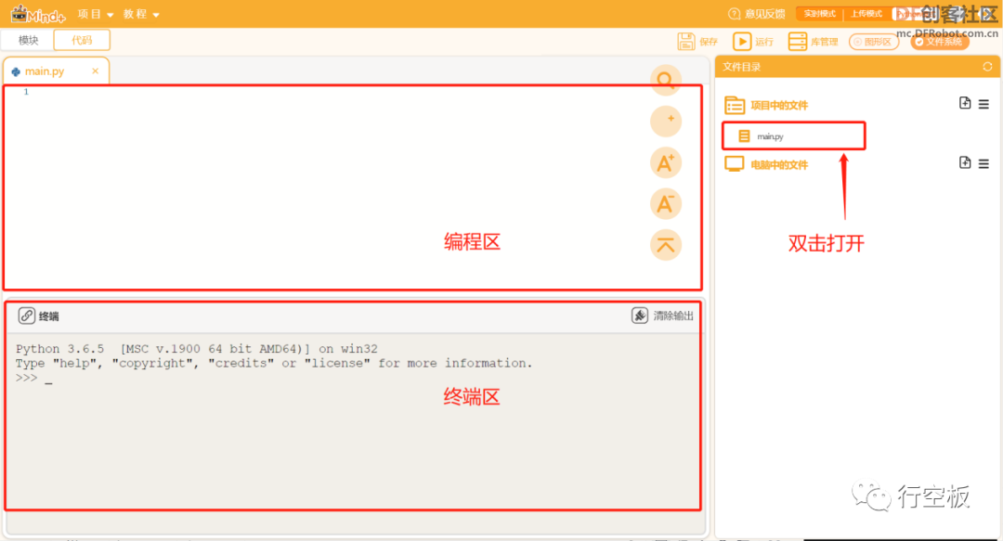The width and height of the screenshot is (1003, 541).
Task: Run the program with 运行 play icon
Action: [742, 42]
